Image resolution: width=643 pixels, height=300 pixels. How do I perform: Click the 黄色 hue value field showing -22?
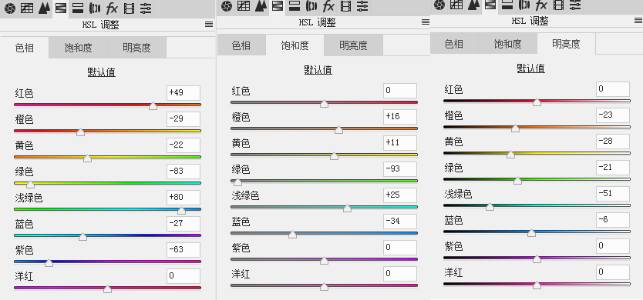183,145
